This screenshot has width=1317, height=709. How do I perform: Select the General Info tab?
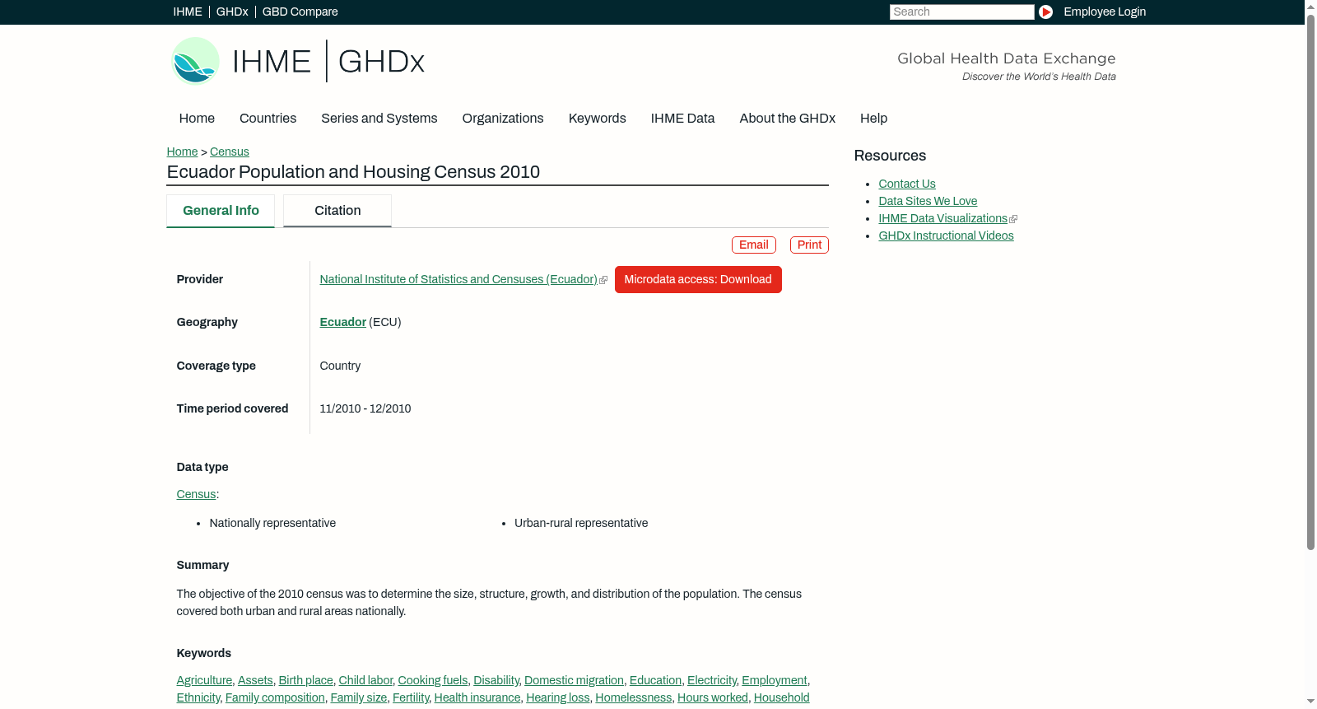(221, 211)
